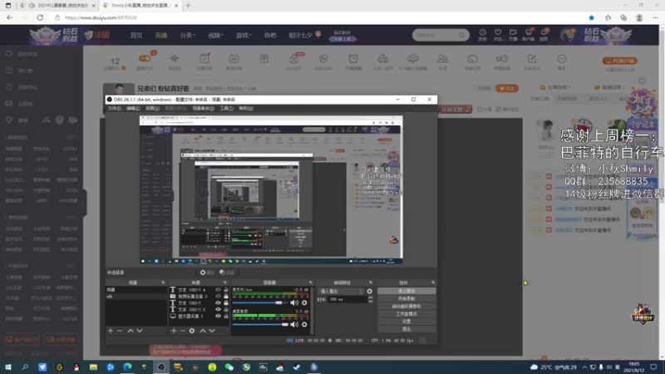Pop out the Sources dock panel
The height and width of the screenshot is (374, 665).
tap(225, 283)
